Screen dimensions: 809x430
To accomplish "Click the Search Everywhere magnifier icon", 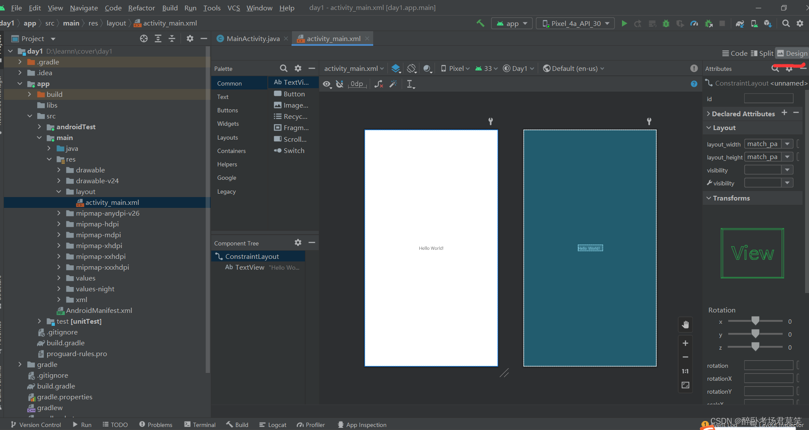I will pyautogui.click(x=786, y=23).
